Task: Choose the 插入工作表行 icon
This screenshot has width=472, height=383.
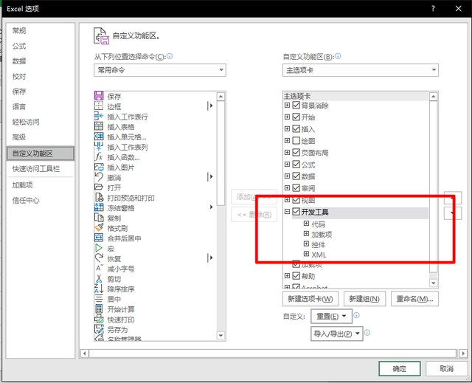Action: pos(99,116)
